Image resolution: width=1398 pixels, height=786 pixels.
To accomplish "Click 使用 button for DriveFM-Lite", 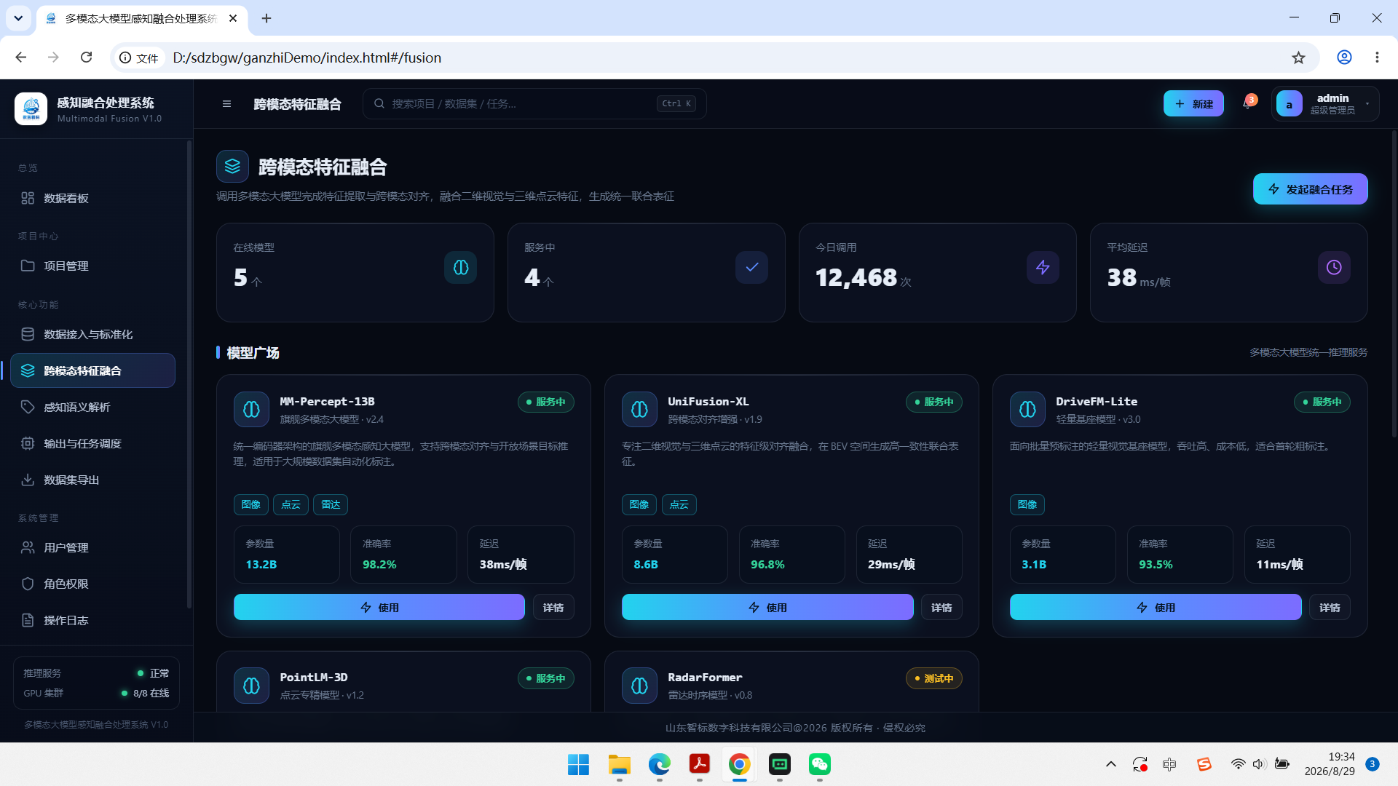I will pyautogui.click(x=1155, y=607).
